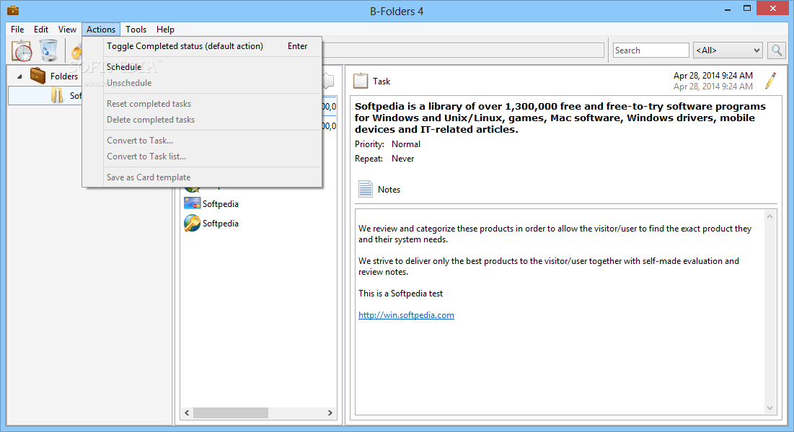Click the pencil edit icon on Task
The image size is (794, 432).
click(x=771, y=81)
